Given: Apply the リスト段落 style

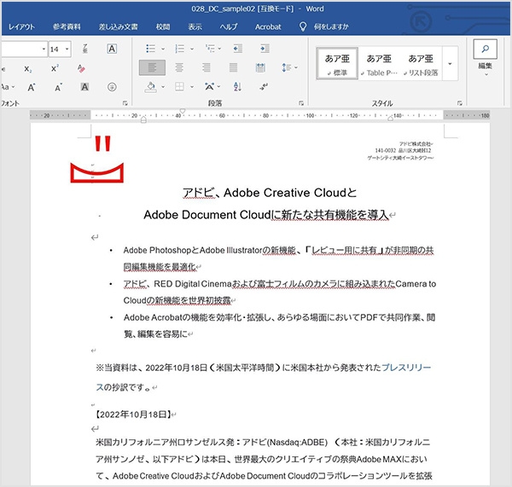Looking at the screenshot, I should [421, 64].
